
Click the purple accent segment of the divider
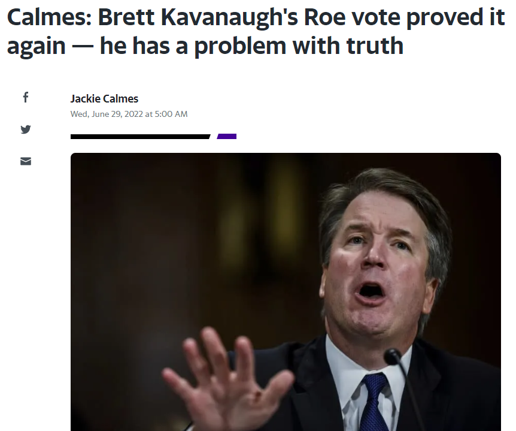tap(227, 137)
